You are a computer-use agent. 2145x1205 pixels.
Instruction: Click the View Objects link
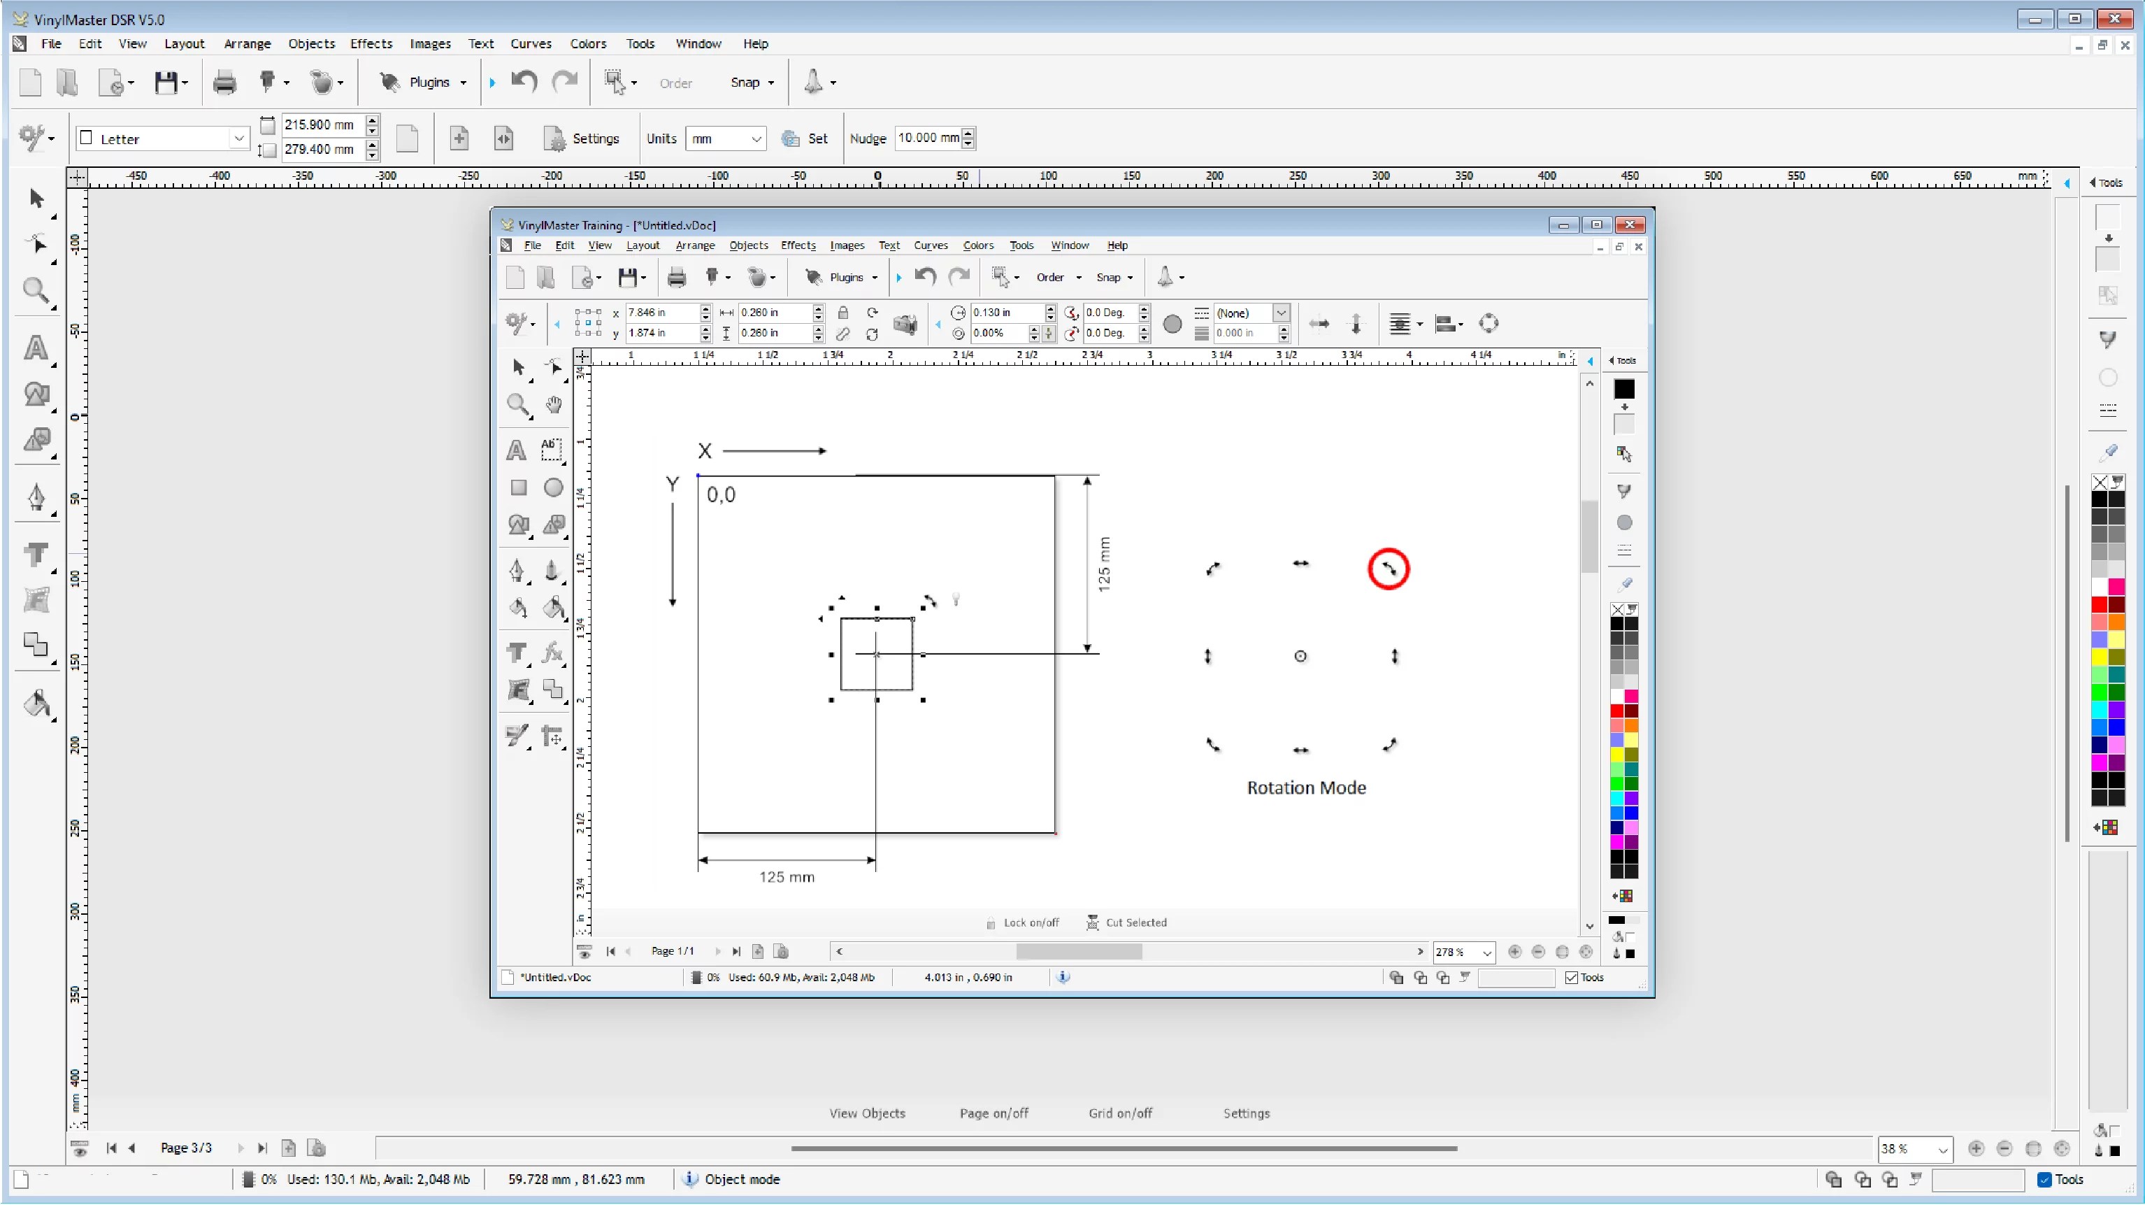click(x=867, y=1113)
